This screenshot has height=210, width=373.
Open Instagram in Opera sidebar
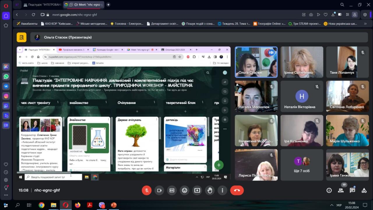6,96
